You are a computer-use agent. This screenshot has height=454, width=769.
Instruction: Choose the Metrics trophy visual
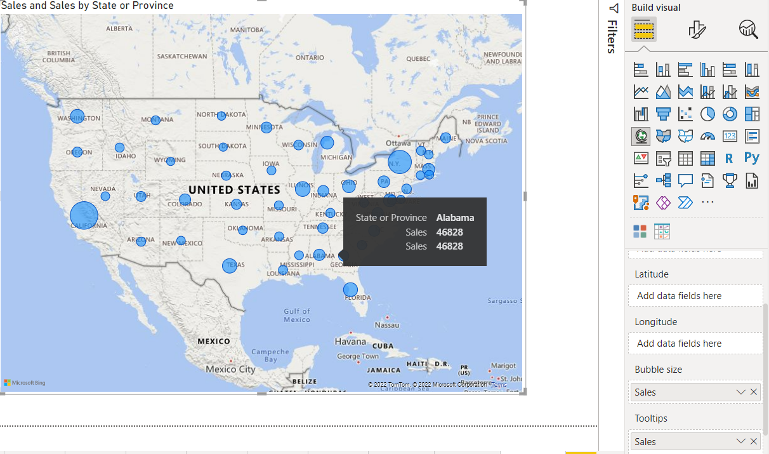click(730, 180)
